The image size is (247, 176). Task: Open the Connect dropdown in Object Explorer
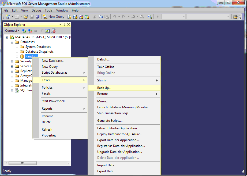[12, 31]
